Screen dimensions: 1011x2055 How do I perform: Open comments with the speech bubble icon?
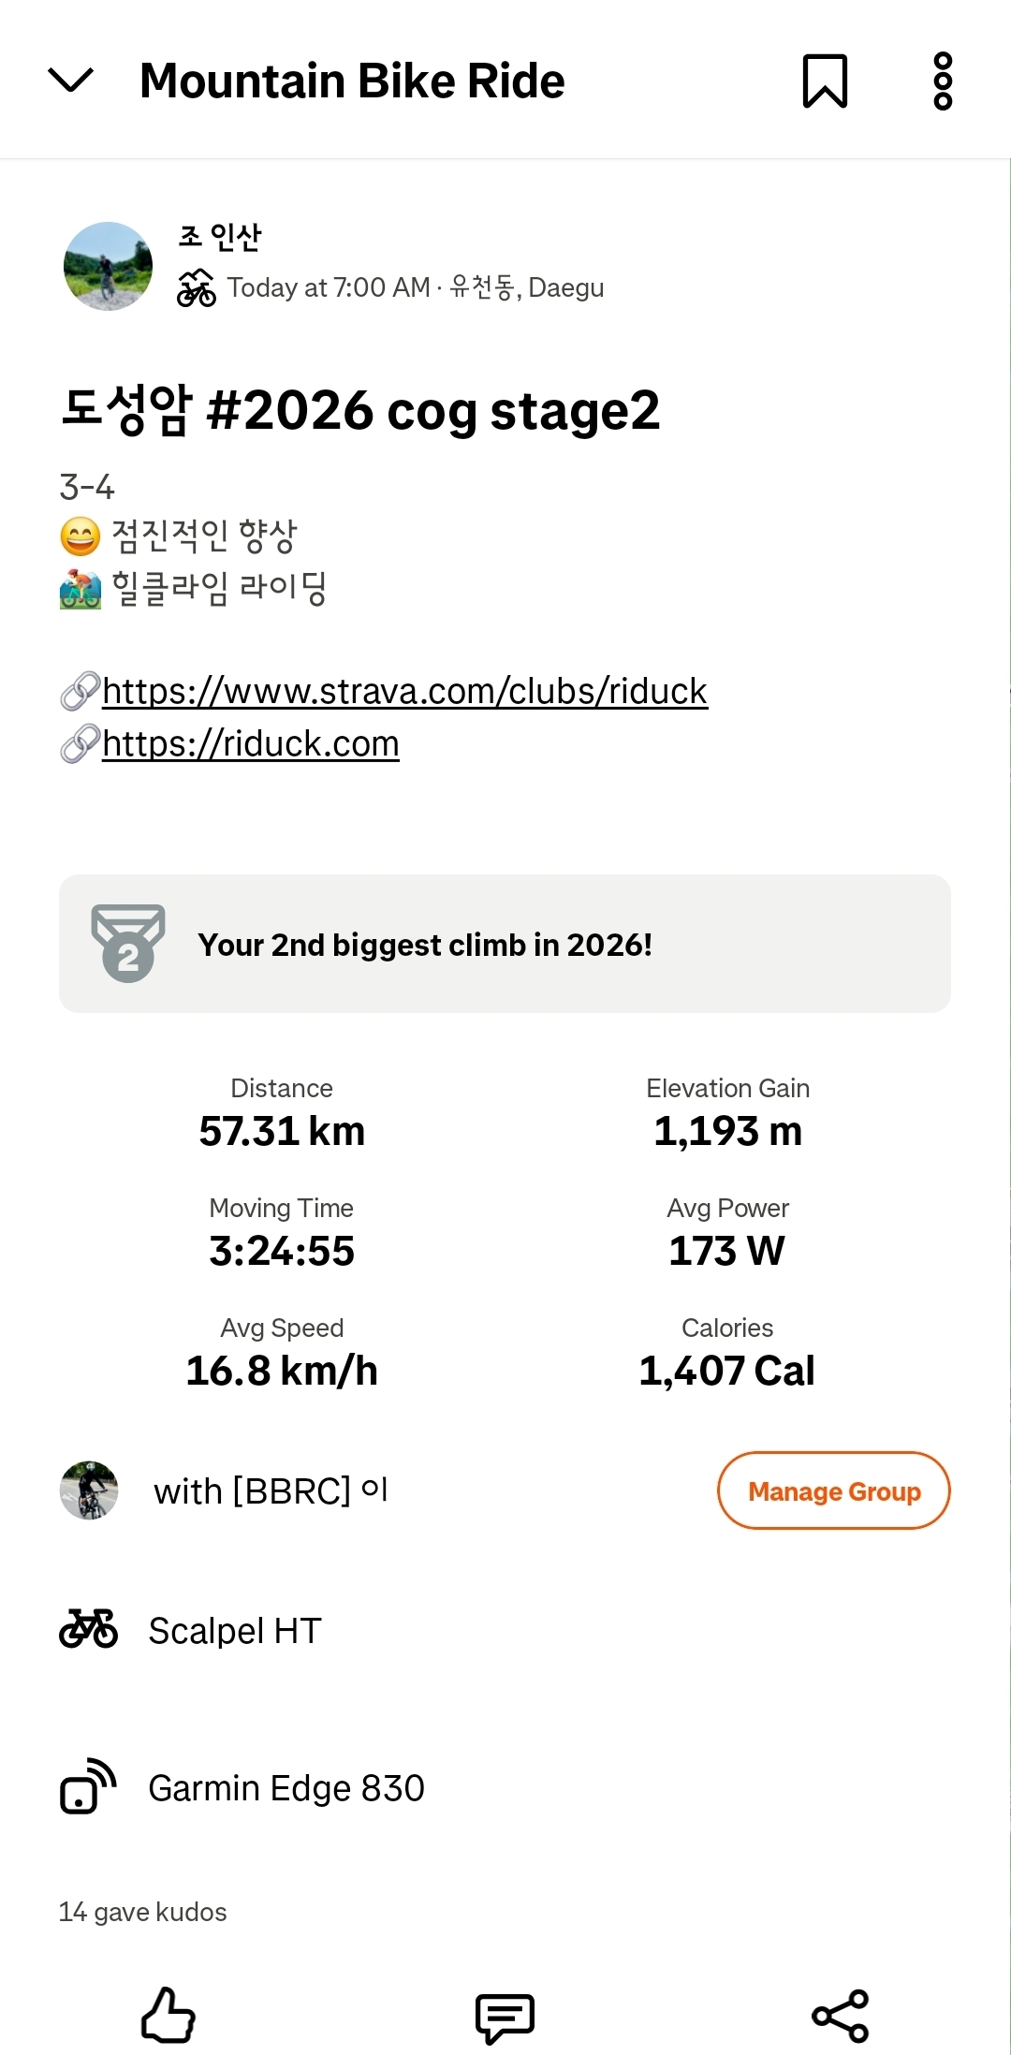(x=505, y=2018)
